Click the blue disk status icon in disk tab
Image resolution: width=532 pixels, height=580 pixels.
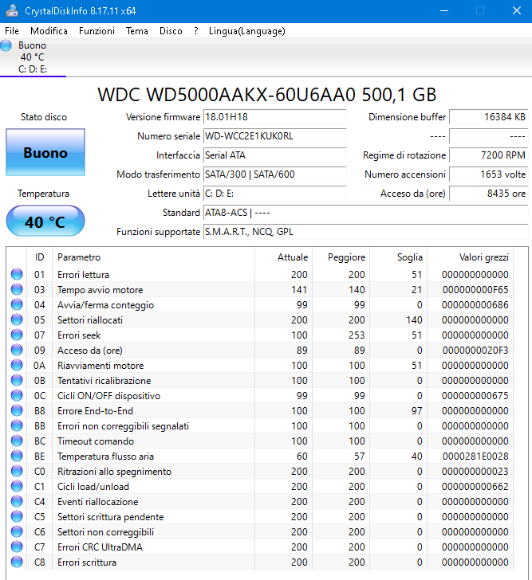[x=6, y=45]
